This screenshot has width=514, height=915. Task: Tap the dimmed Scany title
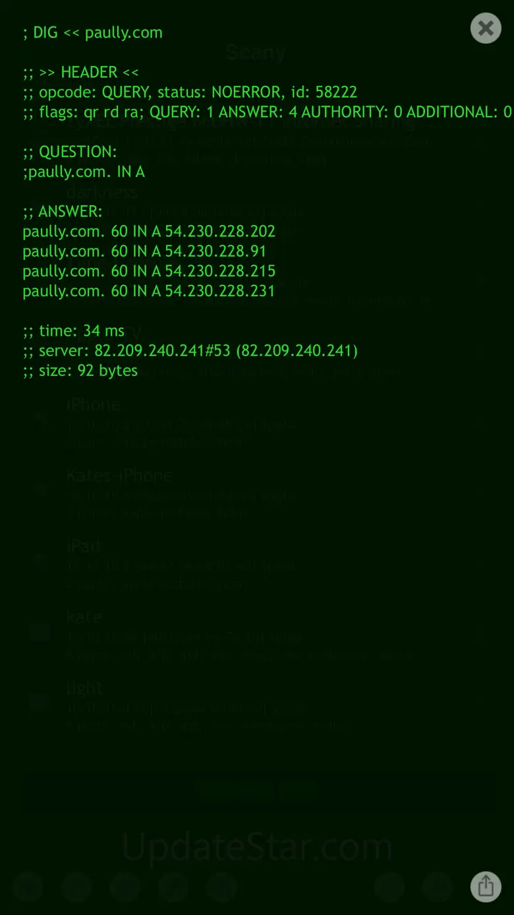[x=256, y=53]
